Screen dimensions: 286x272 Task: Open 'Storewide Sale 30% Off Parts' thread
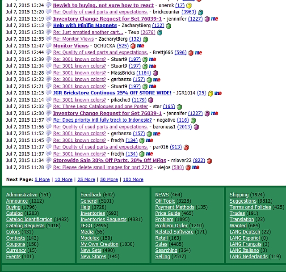click(x=109, y=161)
